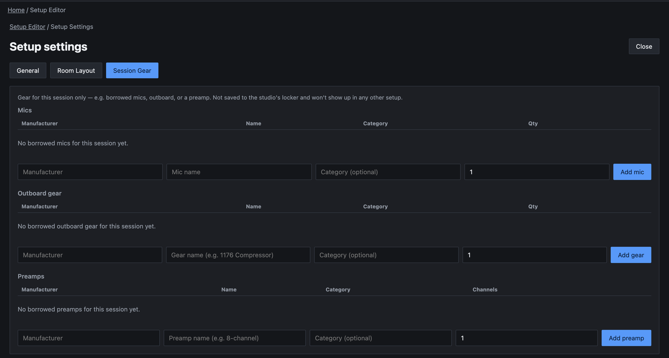Viewport: 669px width, 358px height.
Task: Focus the Preamps Category (optional) field
Action: [x=380, y=338]
